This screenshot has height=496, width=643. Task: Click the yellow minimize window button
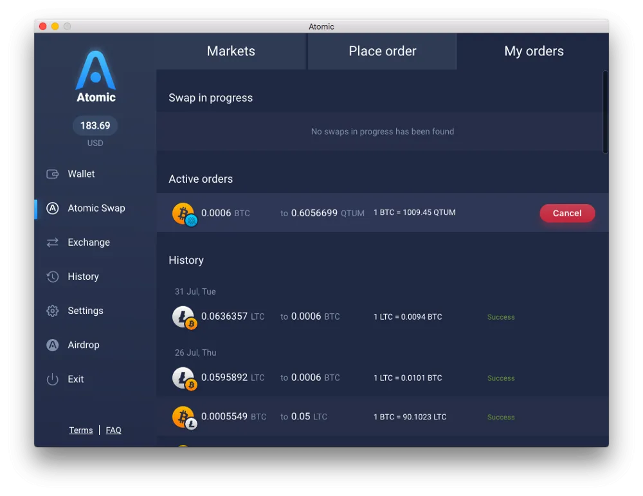pos(55,26)
